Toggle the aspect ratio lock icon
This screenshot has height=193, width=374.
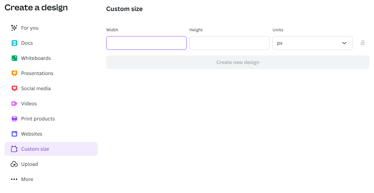(363, 43)
